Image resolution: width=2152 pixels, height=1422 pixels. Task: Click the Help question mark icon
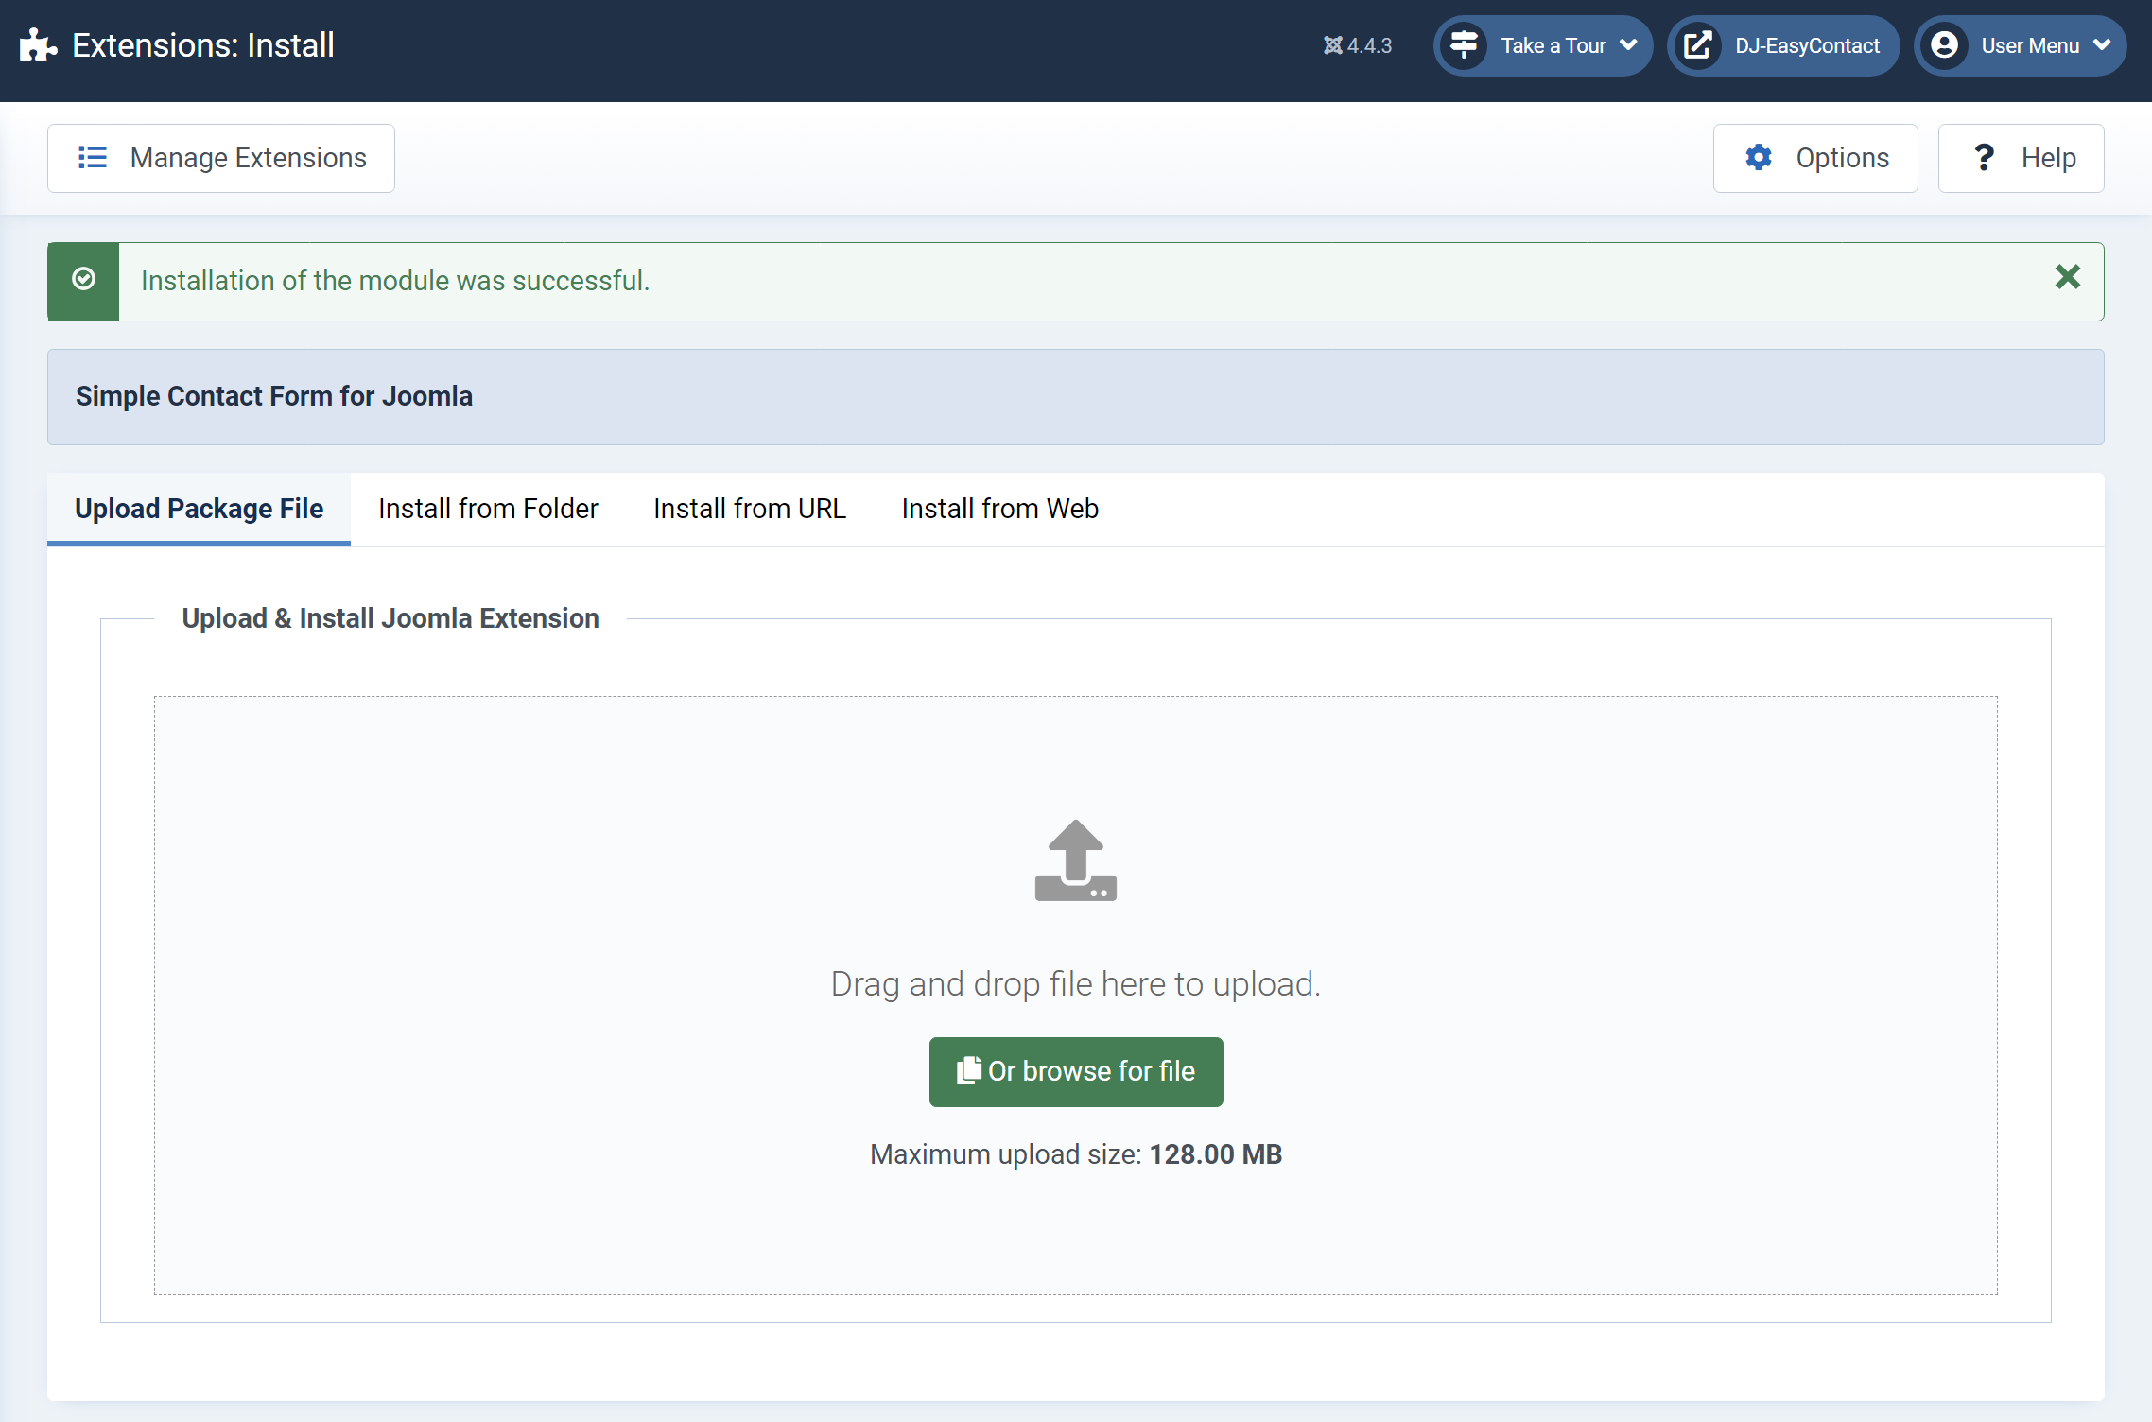(1984, 157)
